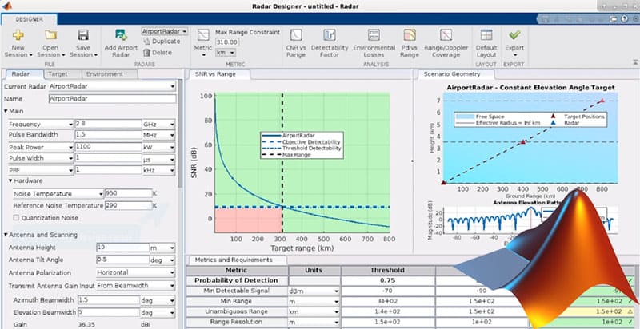This screenshot has height=329, width=640.
Task: Click the SNR plot legend box
Action: click(x=302, y=145)
